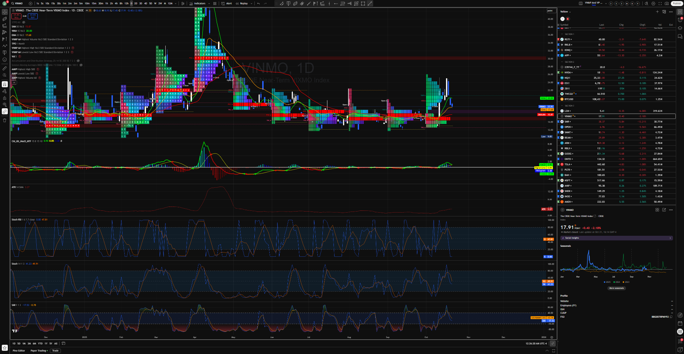Open the chats panel icon
Screen dimensions: 684x354
click(x=680, y=36)
